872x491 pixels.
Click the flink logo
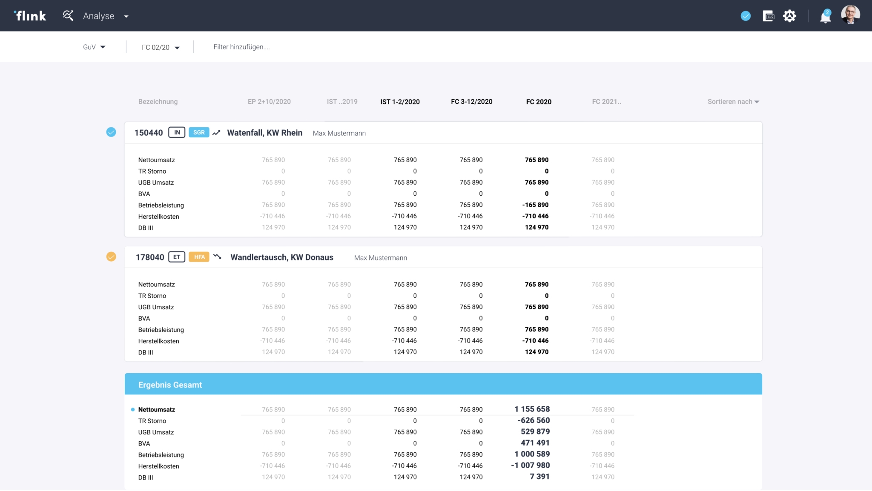pyautogui.click(x=30, y=16)
